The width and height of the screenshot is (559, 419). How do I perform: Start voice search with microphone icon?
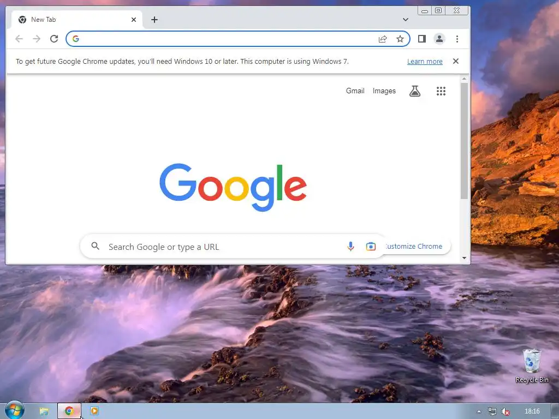[350, 246]
